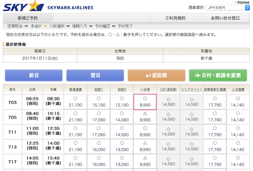Select circle icon for flight 703 前割1 fare
The image size is (253, 171).
[x=99, y=99]
